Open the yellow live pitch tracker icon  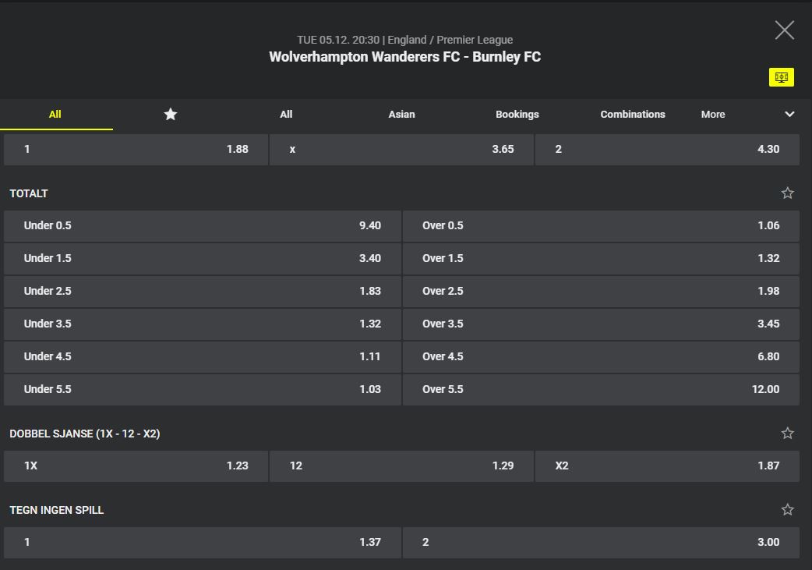click(781, 77)
